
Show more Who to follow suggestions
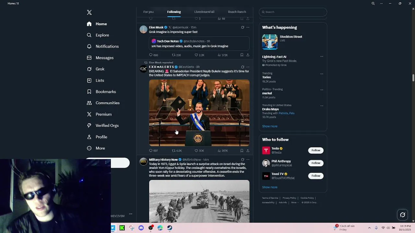pos(270,187)
